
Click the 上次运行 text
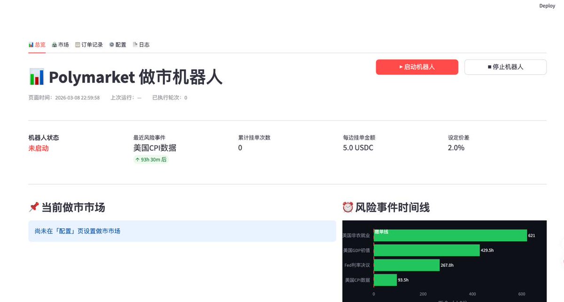[126, 98]
